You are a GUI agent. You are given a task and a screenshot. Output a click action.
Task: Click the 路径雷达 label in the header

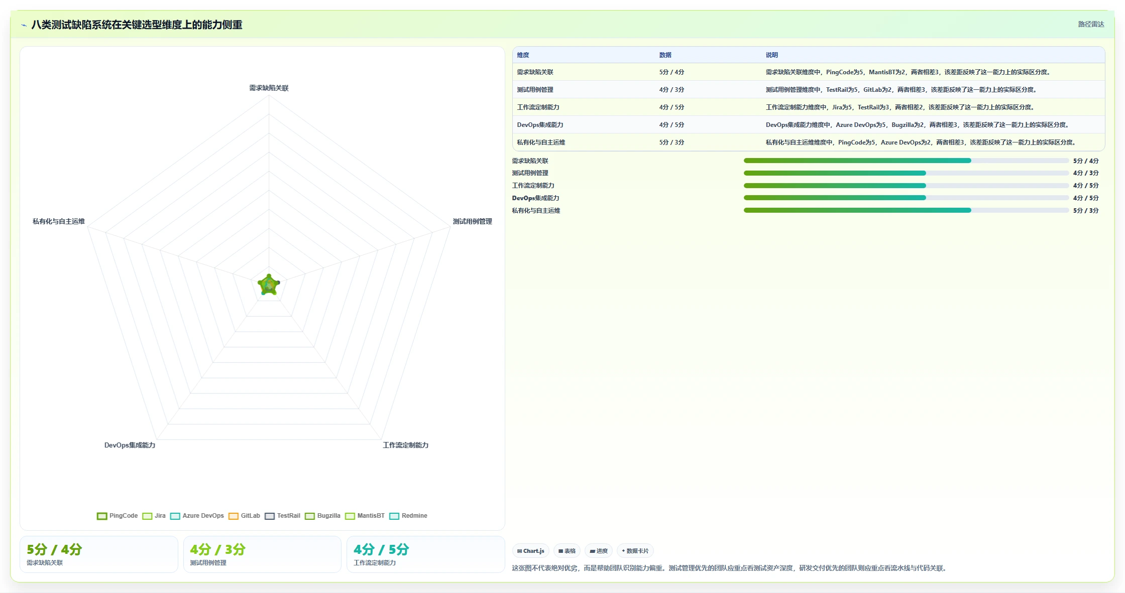[x=1091, y=24]
